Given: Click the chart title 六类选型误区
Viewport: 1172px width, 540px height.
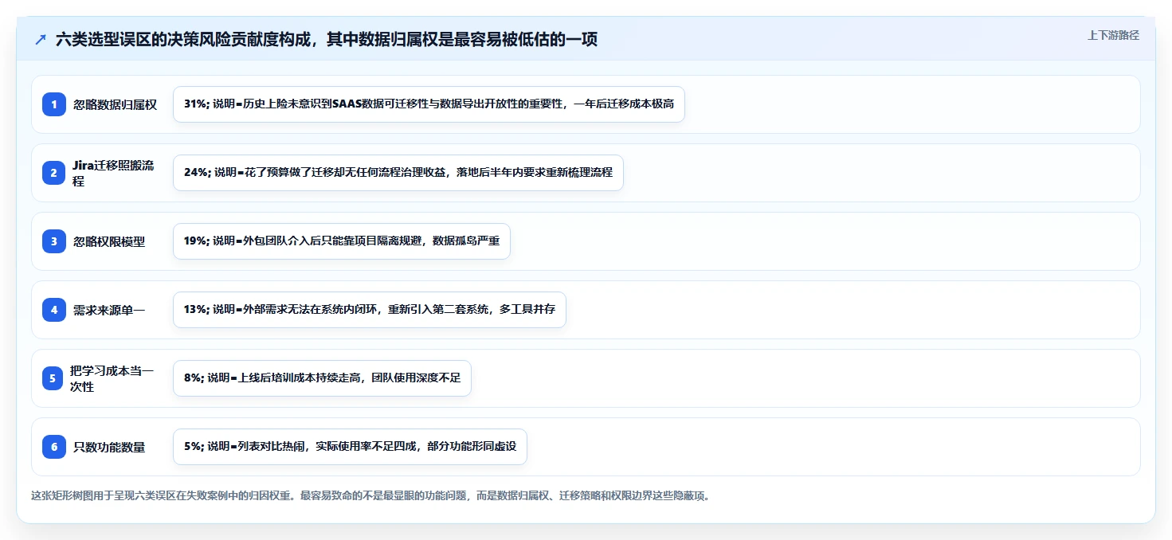Looking at the screenshot, I should click(327, 40).
